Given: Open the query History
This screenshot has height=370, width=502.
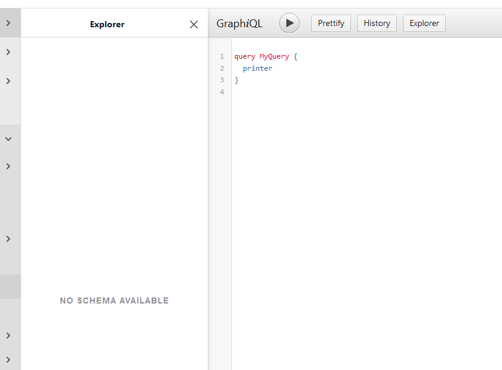Looking at the screenshot, I should point(376,23).
